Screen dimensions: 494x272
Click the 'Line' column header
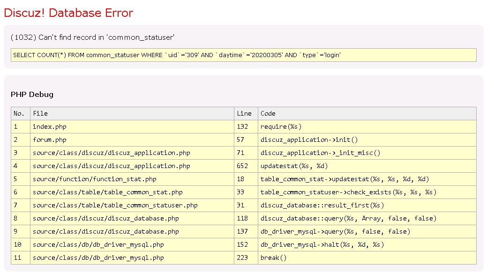[246, 113]
